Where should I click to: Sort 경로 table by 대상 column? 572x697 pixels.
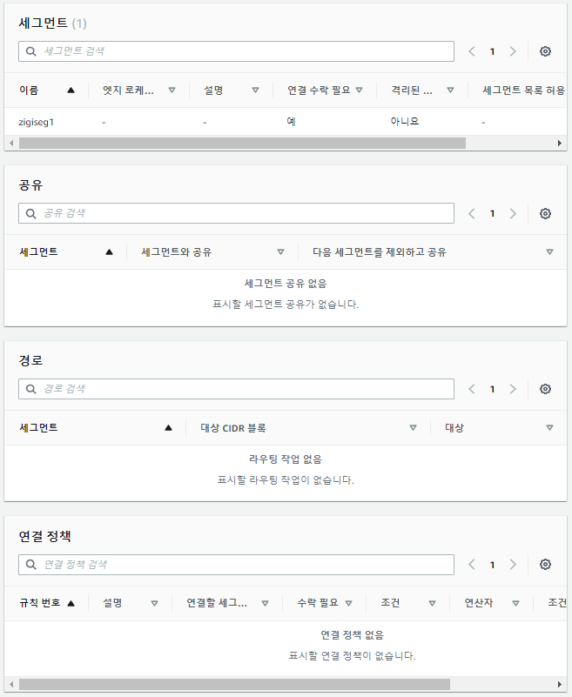(x=499, y=427)
